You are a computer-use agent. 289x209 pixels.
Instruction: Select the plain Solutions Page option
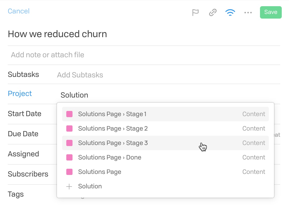(x=165, y=172)
